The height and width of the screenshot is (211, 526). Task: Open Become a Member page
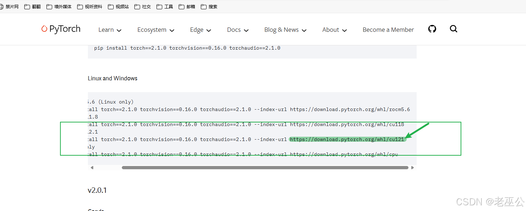(x=388, y=30)
